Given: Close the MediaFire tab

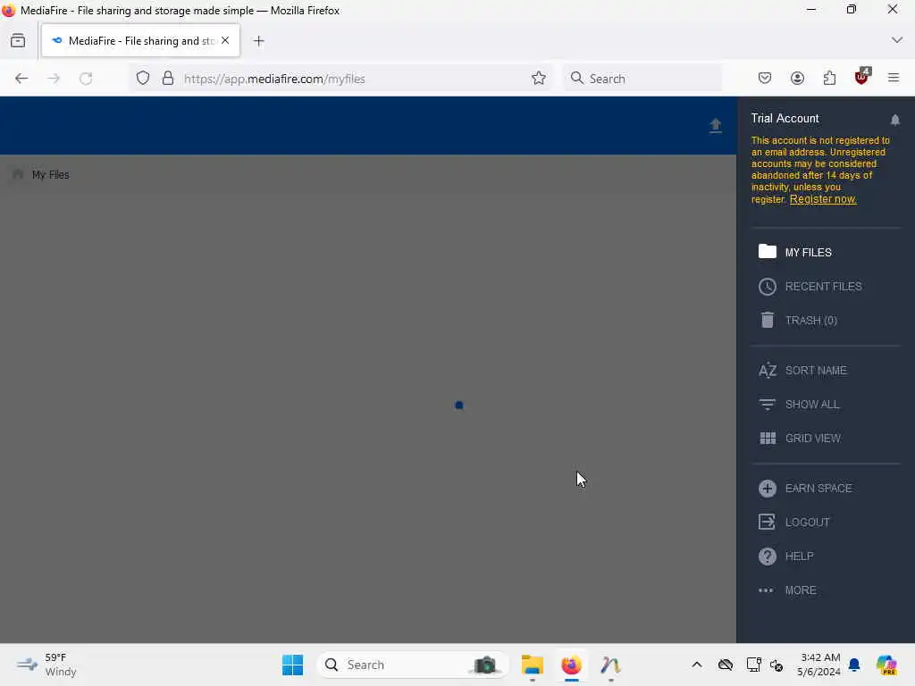Looking at the screenshot, I should coord(225,41).
